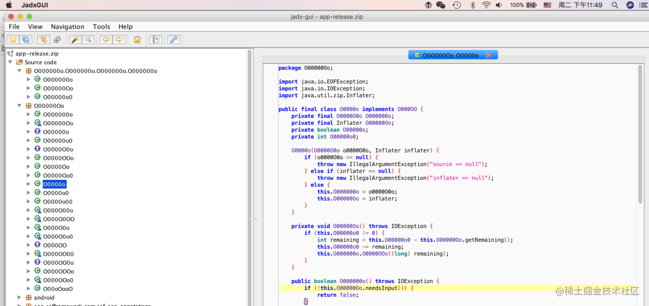Image resolution: width=649 pixels, height=306 pixels.
Task: Expand the android package
Action: point(19,298)
